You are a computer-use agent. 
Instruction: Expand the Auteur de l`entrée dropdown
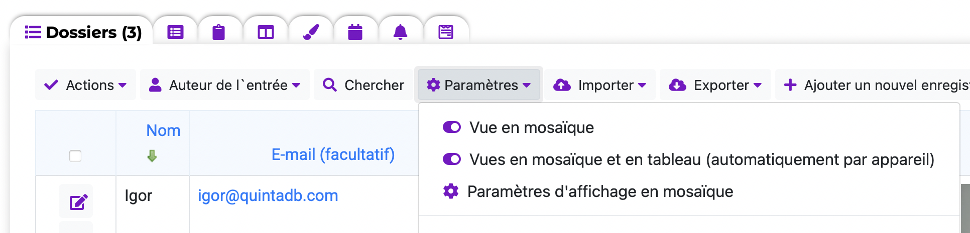[x=225, y=85]
